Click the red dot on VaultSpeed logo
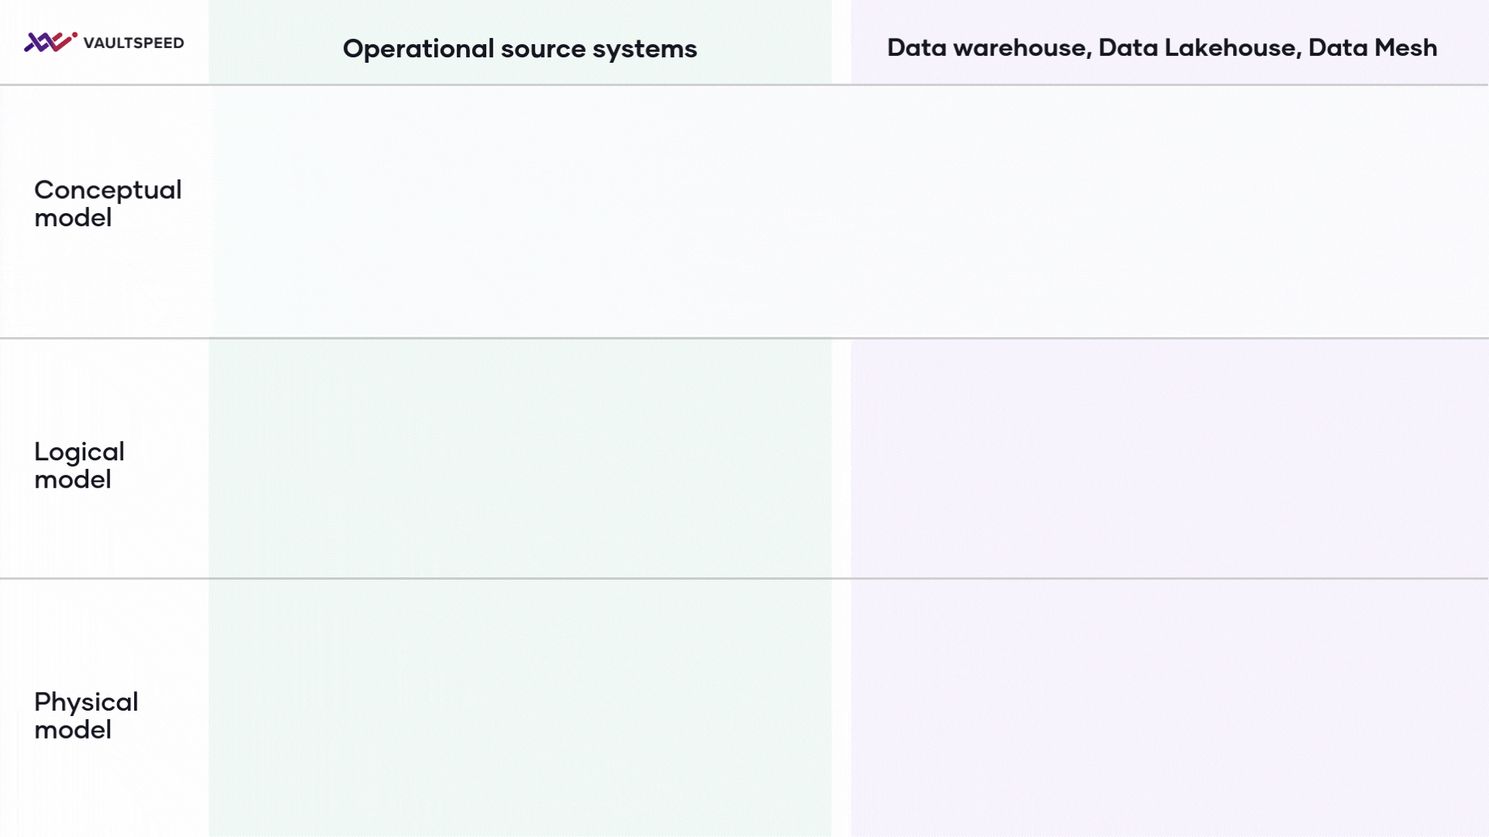Viewport: 1489px width, 837px height. 74,34
